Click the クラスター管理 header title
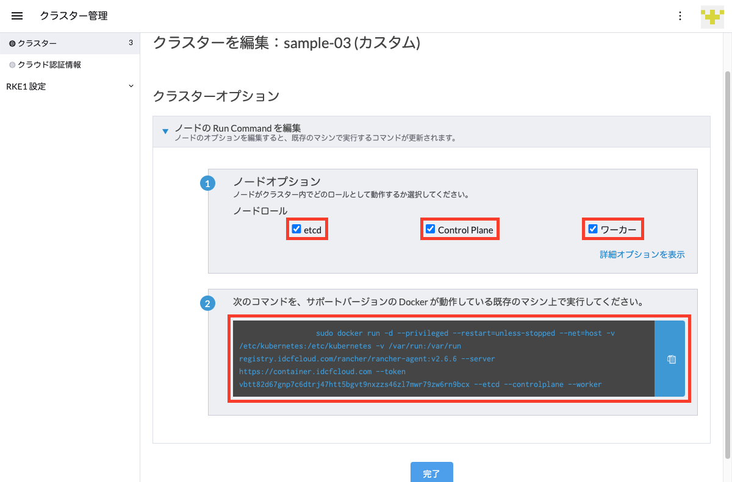732x482 pixels. click(x=74, y=16)
